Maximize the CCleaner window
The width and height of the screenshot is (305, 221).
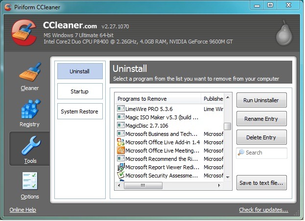270,5
